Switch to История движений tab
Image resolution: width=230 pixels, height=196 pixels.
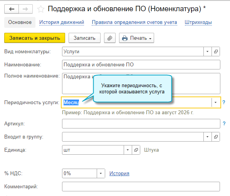coord(62,22)
